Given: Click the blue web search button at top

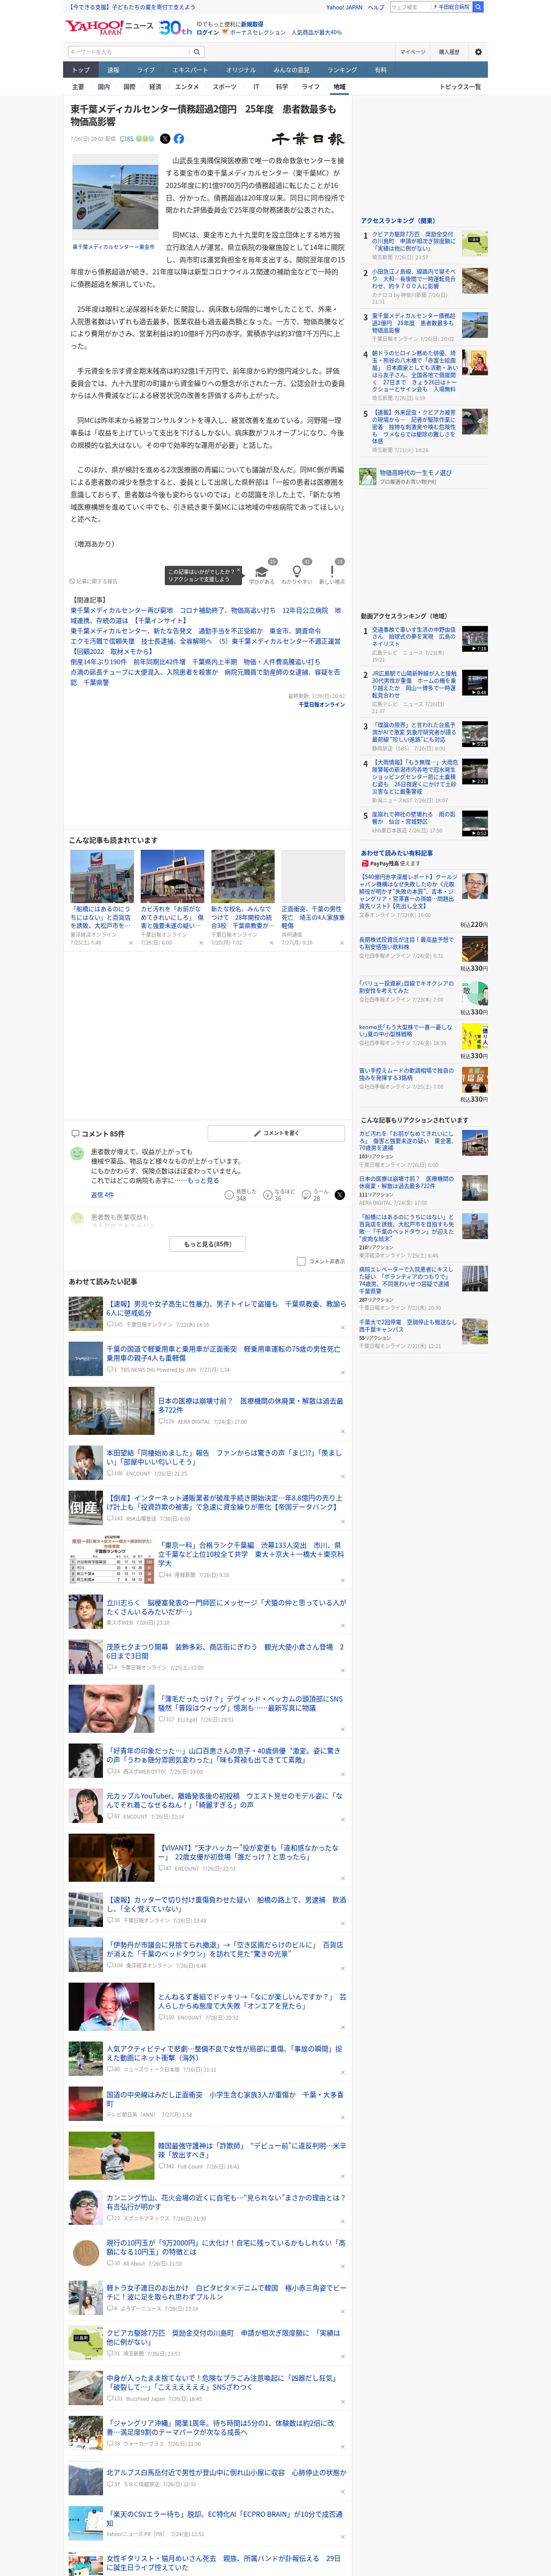Looking at the screenshot, I should coord(478,7).
